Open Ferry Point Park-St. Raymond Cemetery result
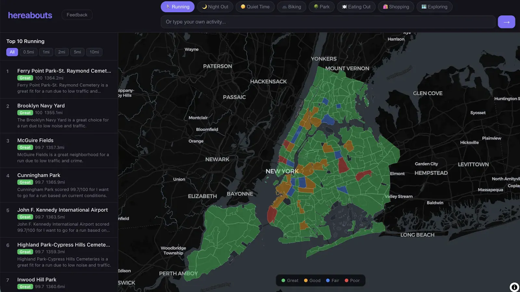The width and height of the screenshot is (520, 292). point(59,81)
